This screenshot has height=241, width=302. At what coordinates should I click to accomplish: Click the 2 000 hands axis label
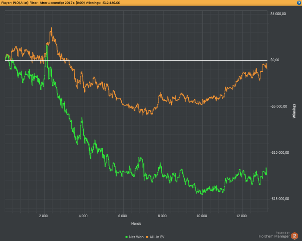(x=43, y=216)
